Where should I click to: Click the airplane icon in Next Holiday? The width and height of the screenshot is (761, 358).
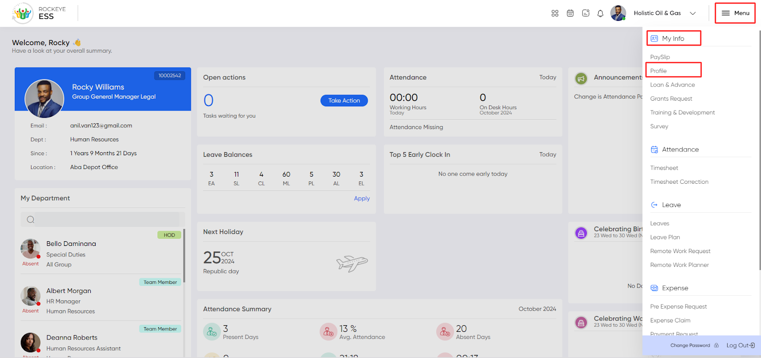click(352, 264)
